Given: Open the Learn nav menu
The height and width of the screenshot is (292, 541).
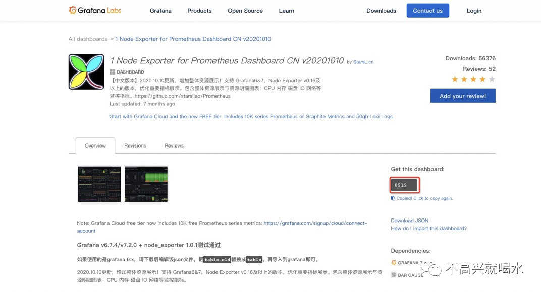Looking at the screenshot, I should click(x=286, y=11).
